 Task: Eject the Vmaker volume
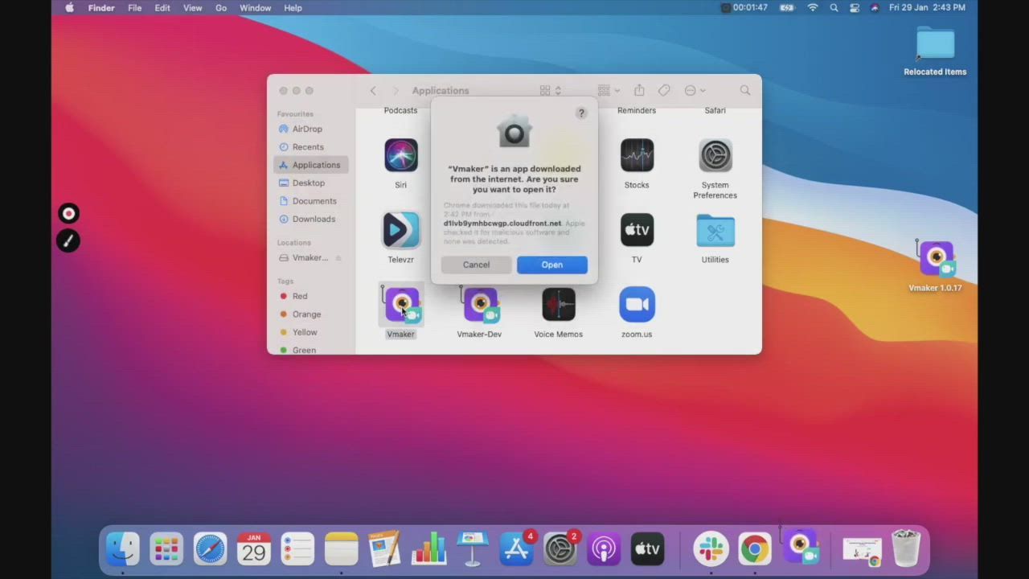(x=338, y=258)
